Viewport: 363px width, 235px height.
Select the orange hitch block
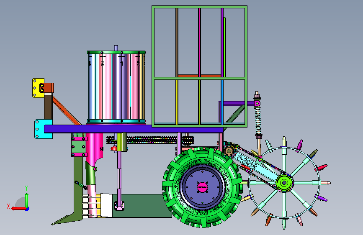pyautogui.click(x=47, y=88)
